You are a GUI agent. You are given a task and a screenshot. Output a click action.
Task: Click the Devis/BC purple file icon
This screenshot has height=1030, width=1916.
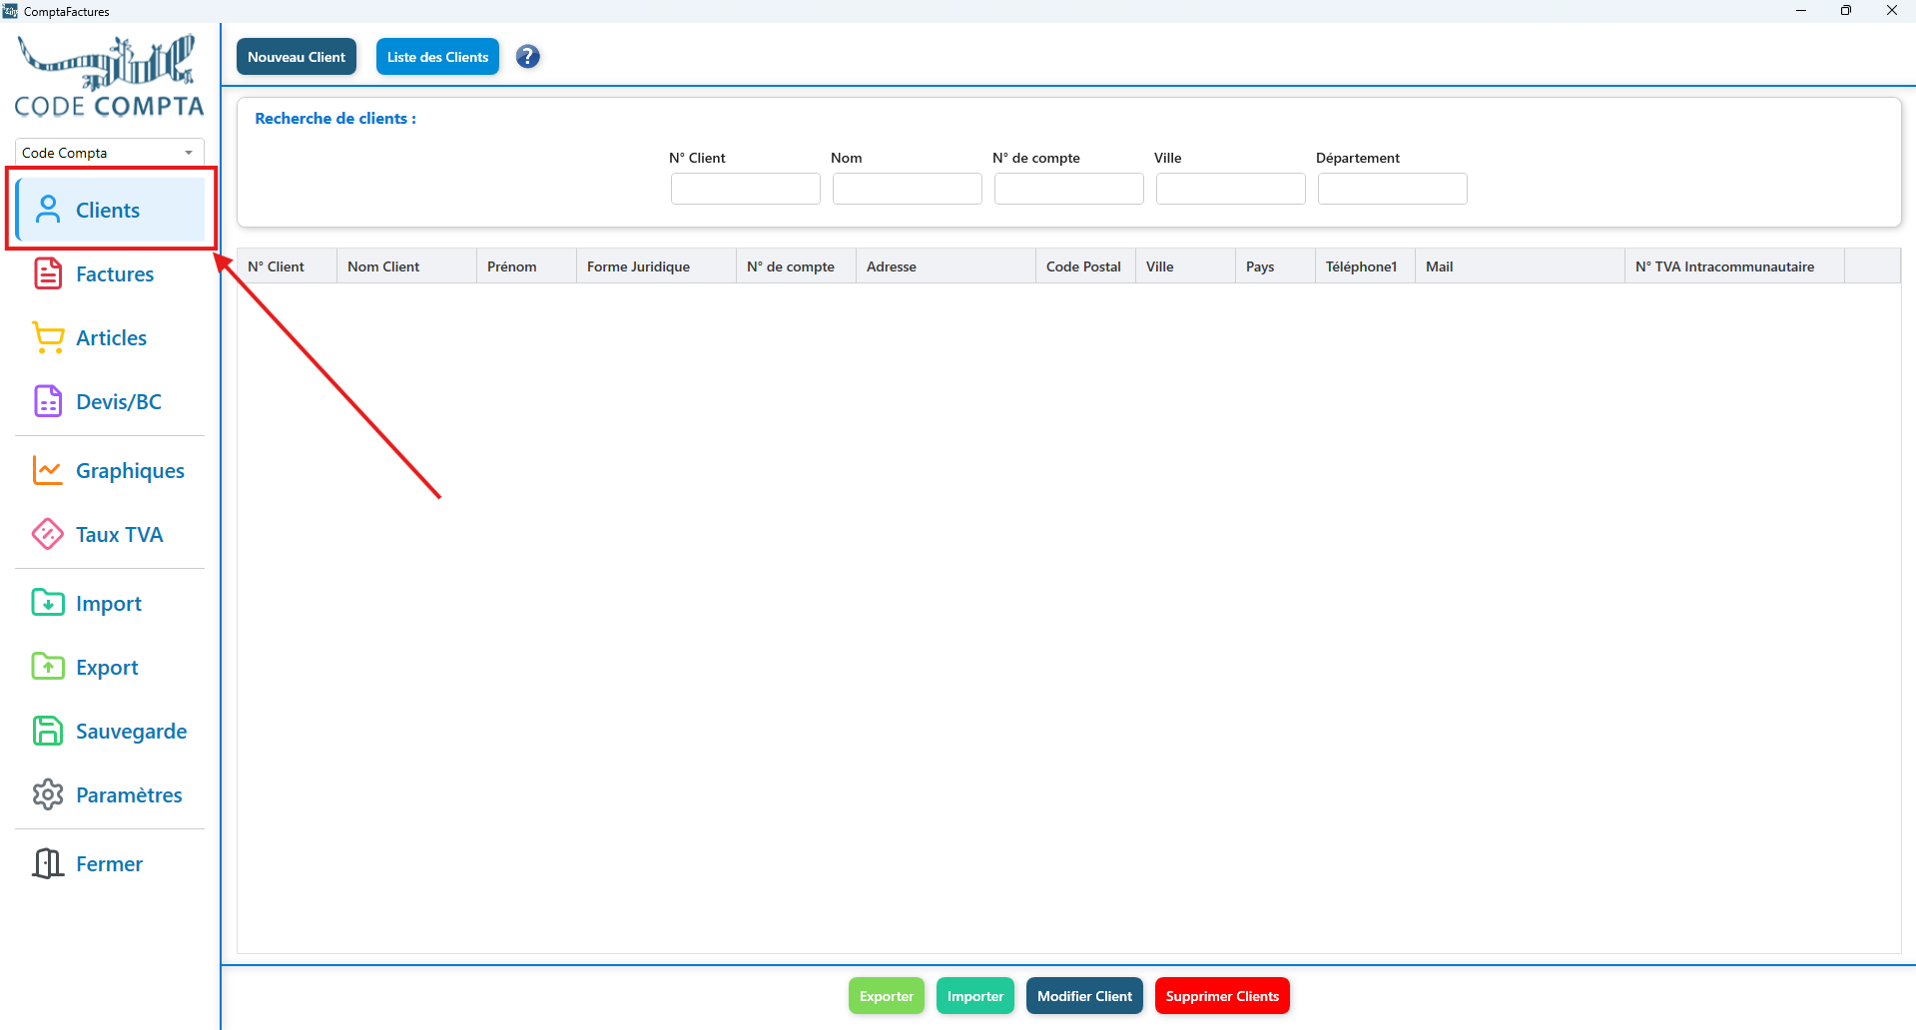pos(48,401)
